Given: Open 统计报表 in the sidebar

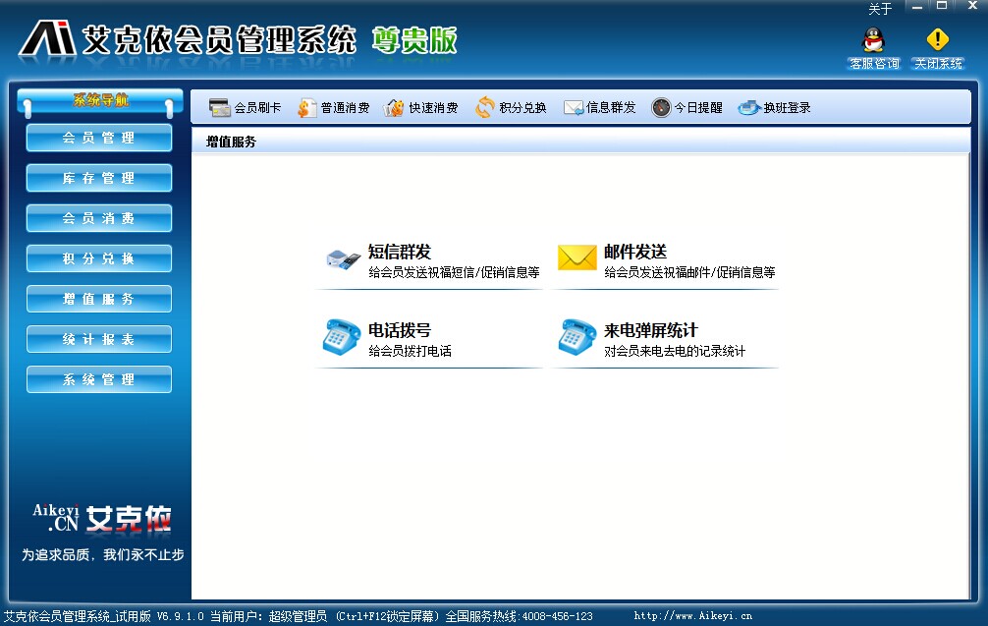Looking at the screenshot, I should 99,340.
